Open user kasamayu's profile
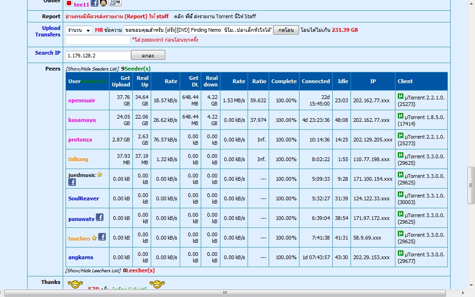Image resolution: width=475 pixels, height=297 pixels. (82, 120)
